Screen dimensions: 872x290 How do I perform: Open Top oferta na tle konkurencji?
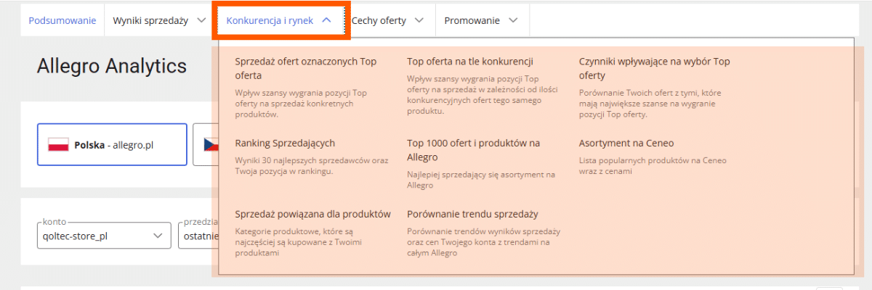point(470,62)
